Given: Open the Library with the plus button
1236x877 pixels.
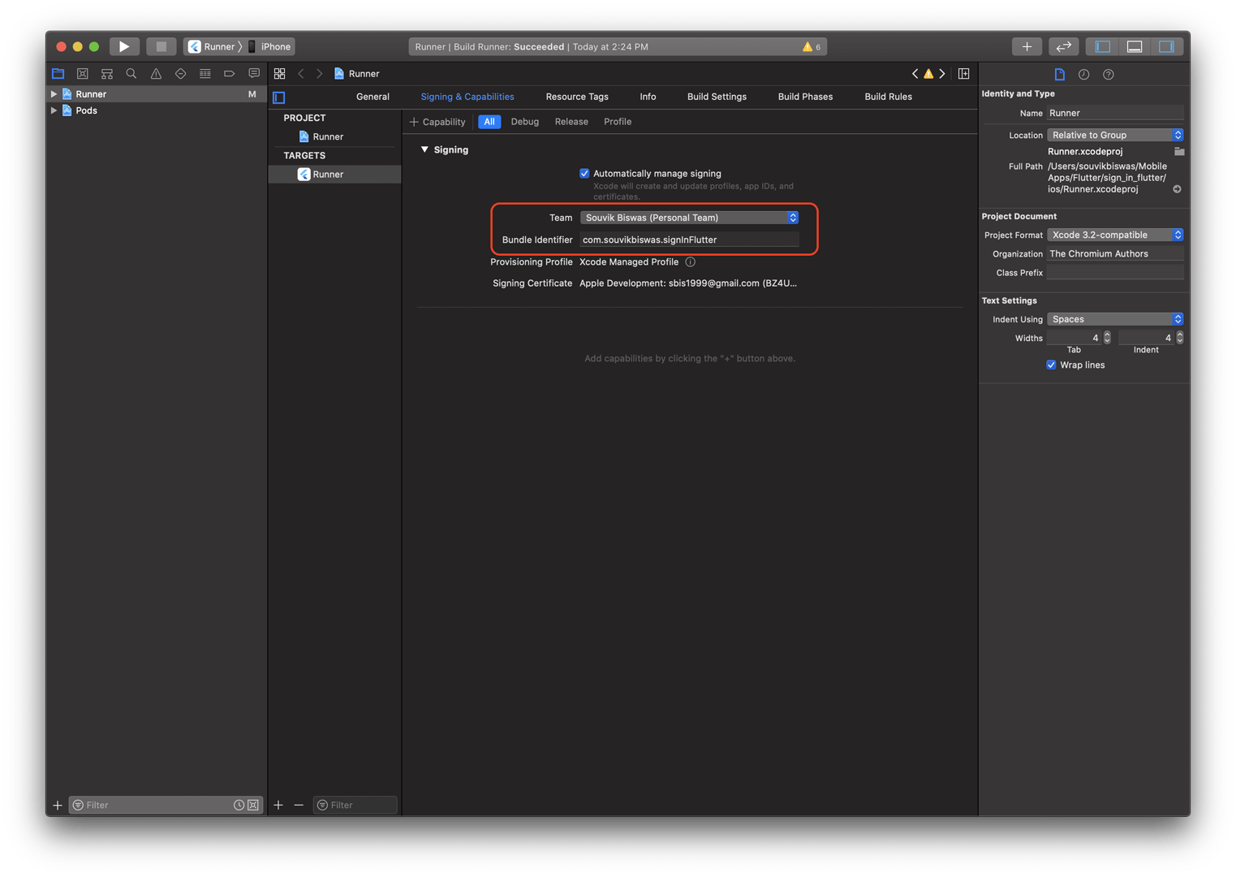Looking at the screenshot, I should (x=1027, y=46).
